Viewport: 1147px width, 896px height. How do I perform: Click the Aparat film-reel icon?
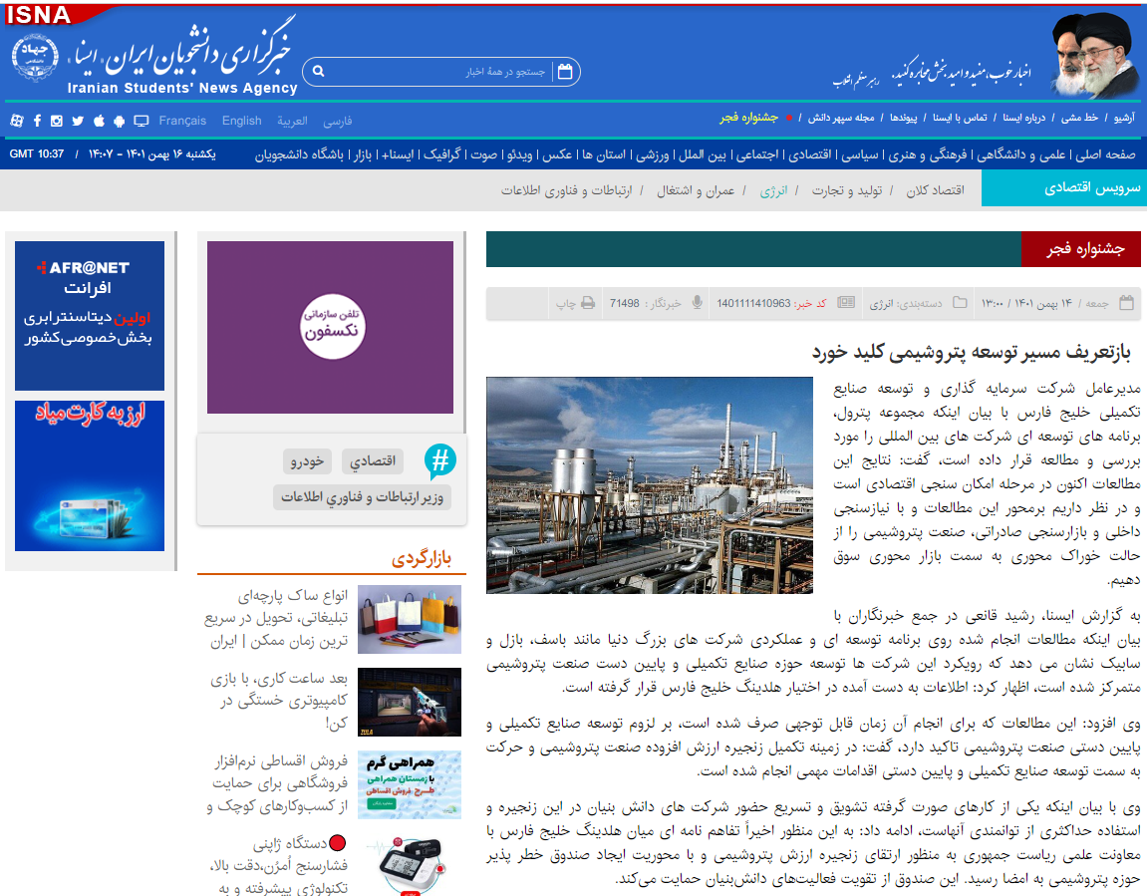point(16,121)
